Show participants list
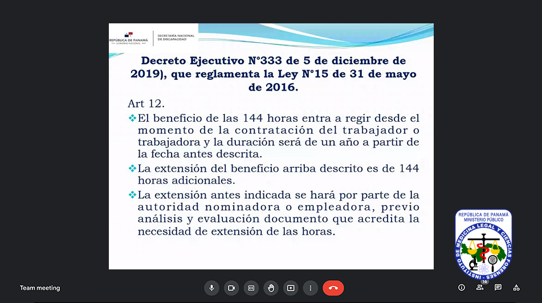Screen dimensions: 542x303 pyautogui.click(x=480, y=288)
